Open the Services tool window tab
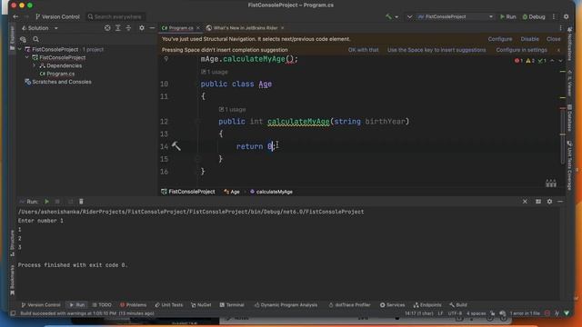 click(392, 305)
